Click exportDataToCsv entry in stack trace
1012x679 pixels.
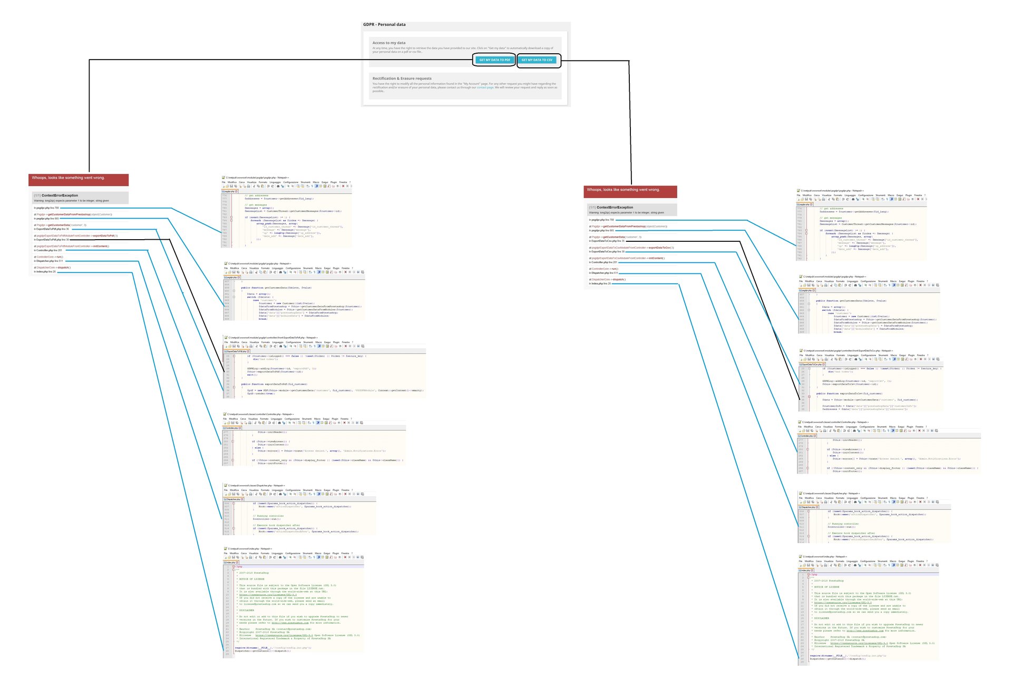pos(660,248)
